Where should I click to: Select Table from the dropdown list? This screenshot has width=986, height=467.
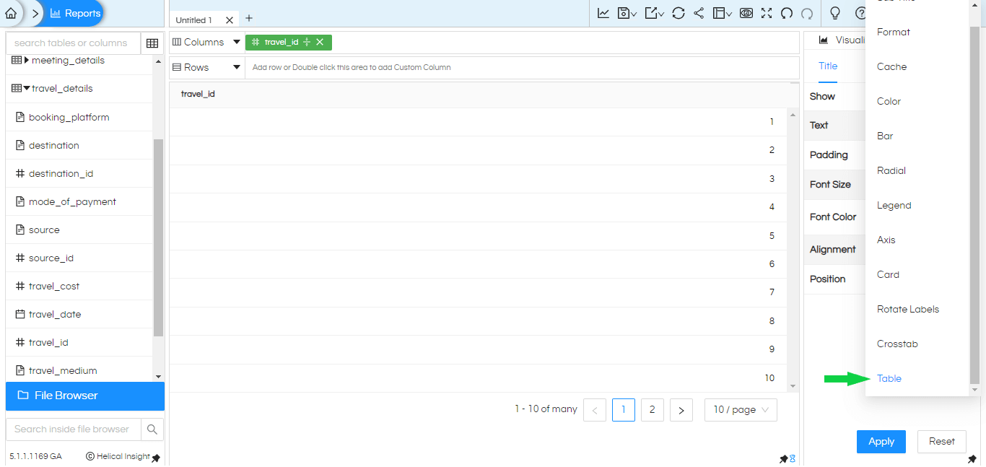pos(889,378)
